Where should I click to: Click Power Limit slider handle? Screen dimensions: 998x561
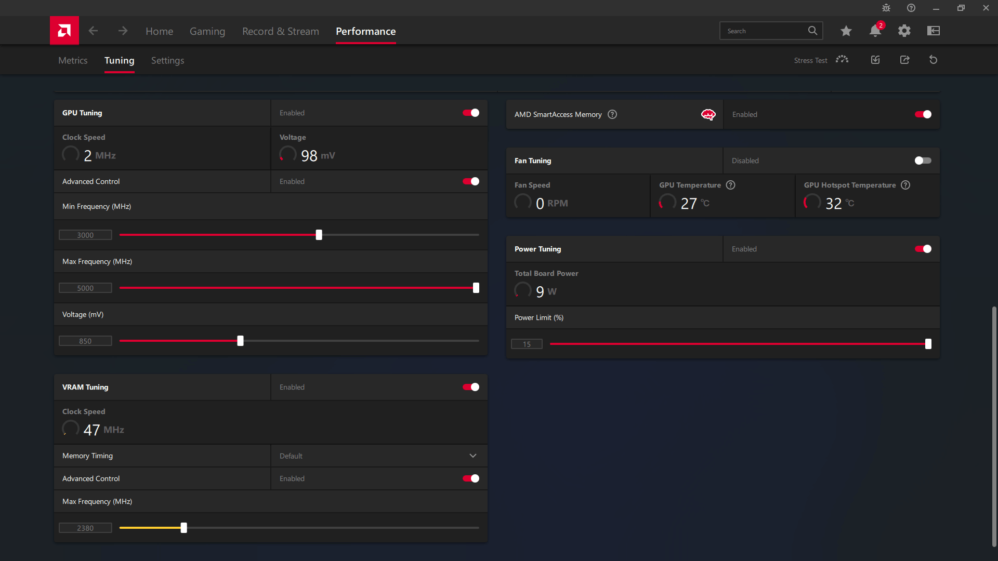[928, 344]
